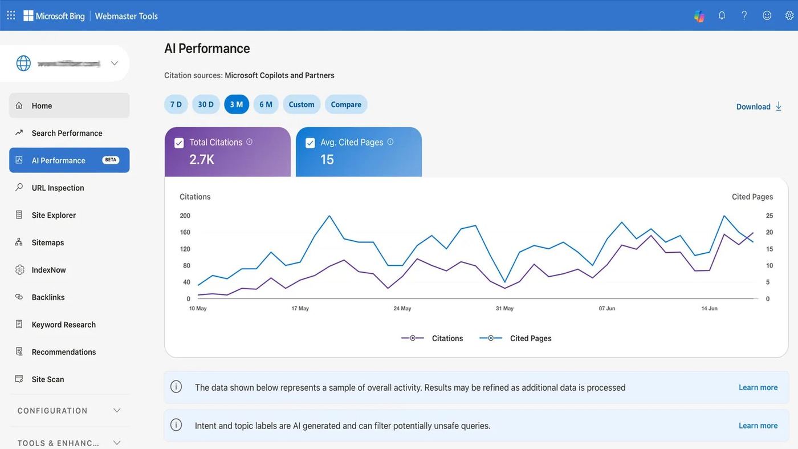Click the Total Citations 2.7K card
The image size is (798, 449).
point(227,152)
